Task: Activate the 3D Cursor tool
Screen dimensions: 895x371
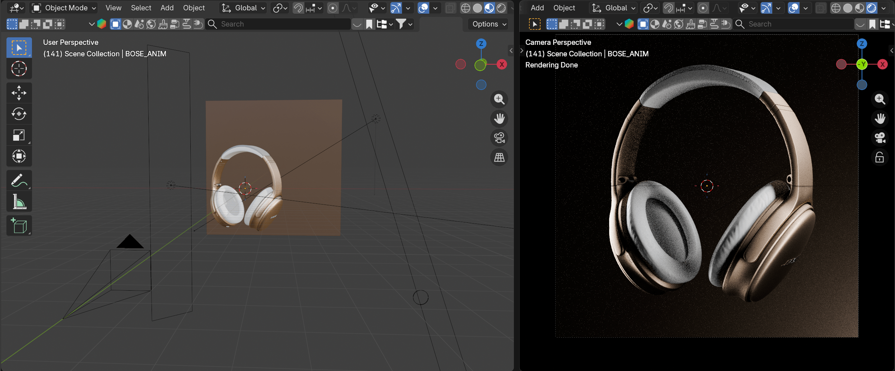Action: coord(19,69)
